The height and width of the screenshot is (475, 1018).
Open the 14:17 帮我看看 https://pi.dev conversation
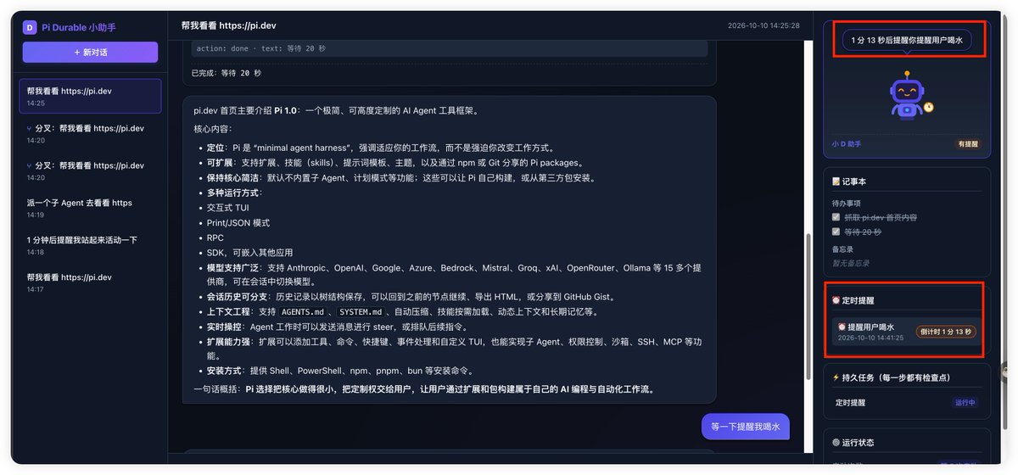pyautogui.click(x=90, y=282)
